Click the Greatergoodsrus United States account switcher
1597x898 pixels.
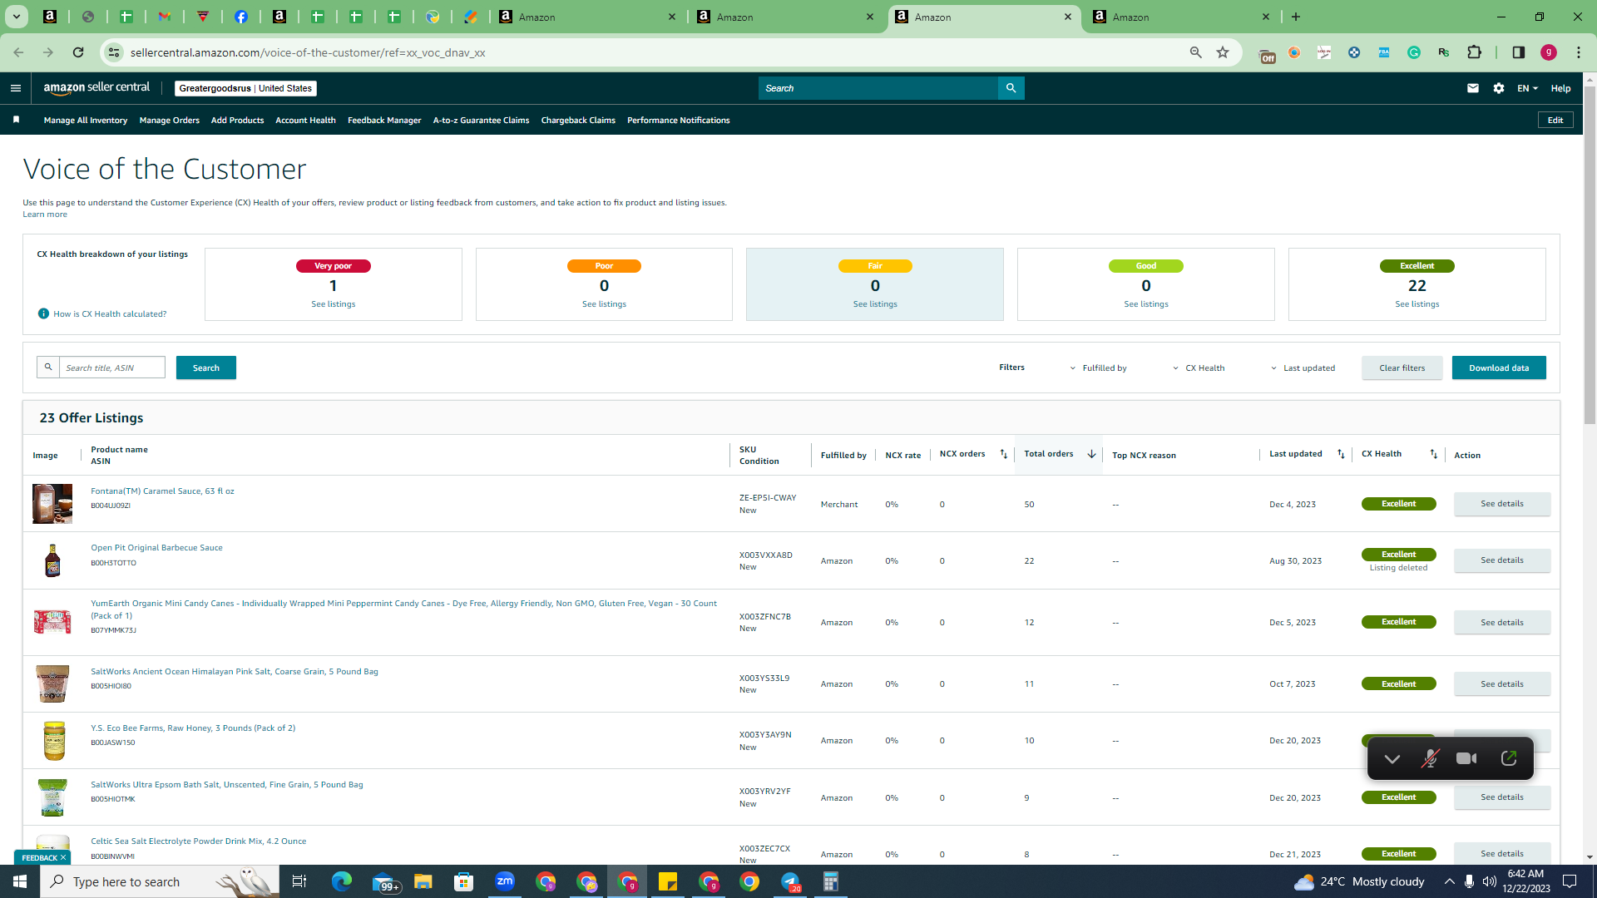coord(245,88)
